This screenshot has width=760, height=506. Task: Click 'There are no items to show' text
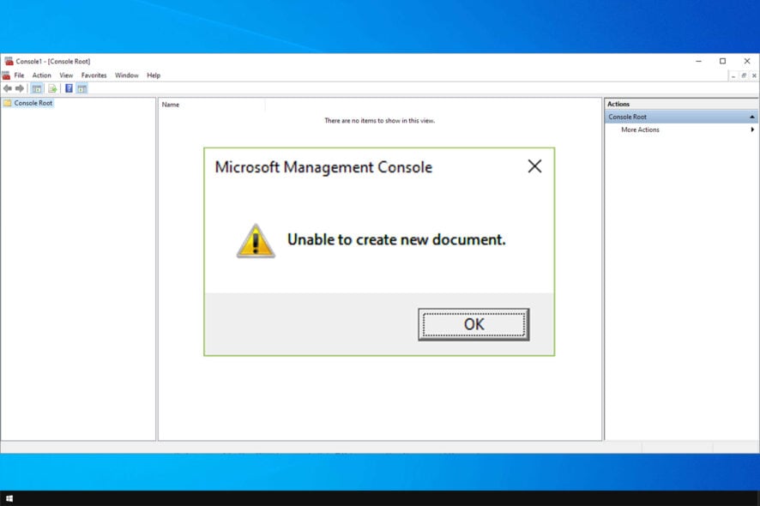[x=379, y=121]
